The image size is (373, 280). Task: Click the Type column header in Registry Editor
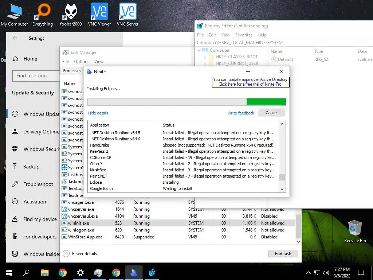319,51
